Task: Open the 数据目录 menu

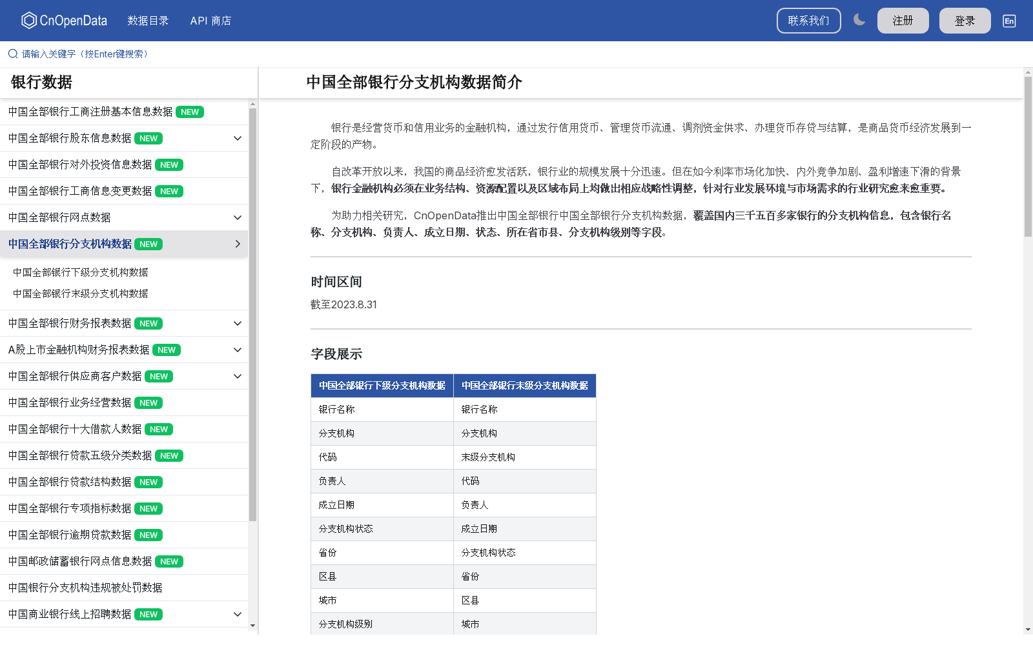Action: (148, 21)
